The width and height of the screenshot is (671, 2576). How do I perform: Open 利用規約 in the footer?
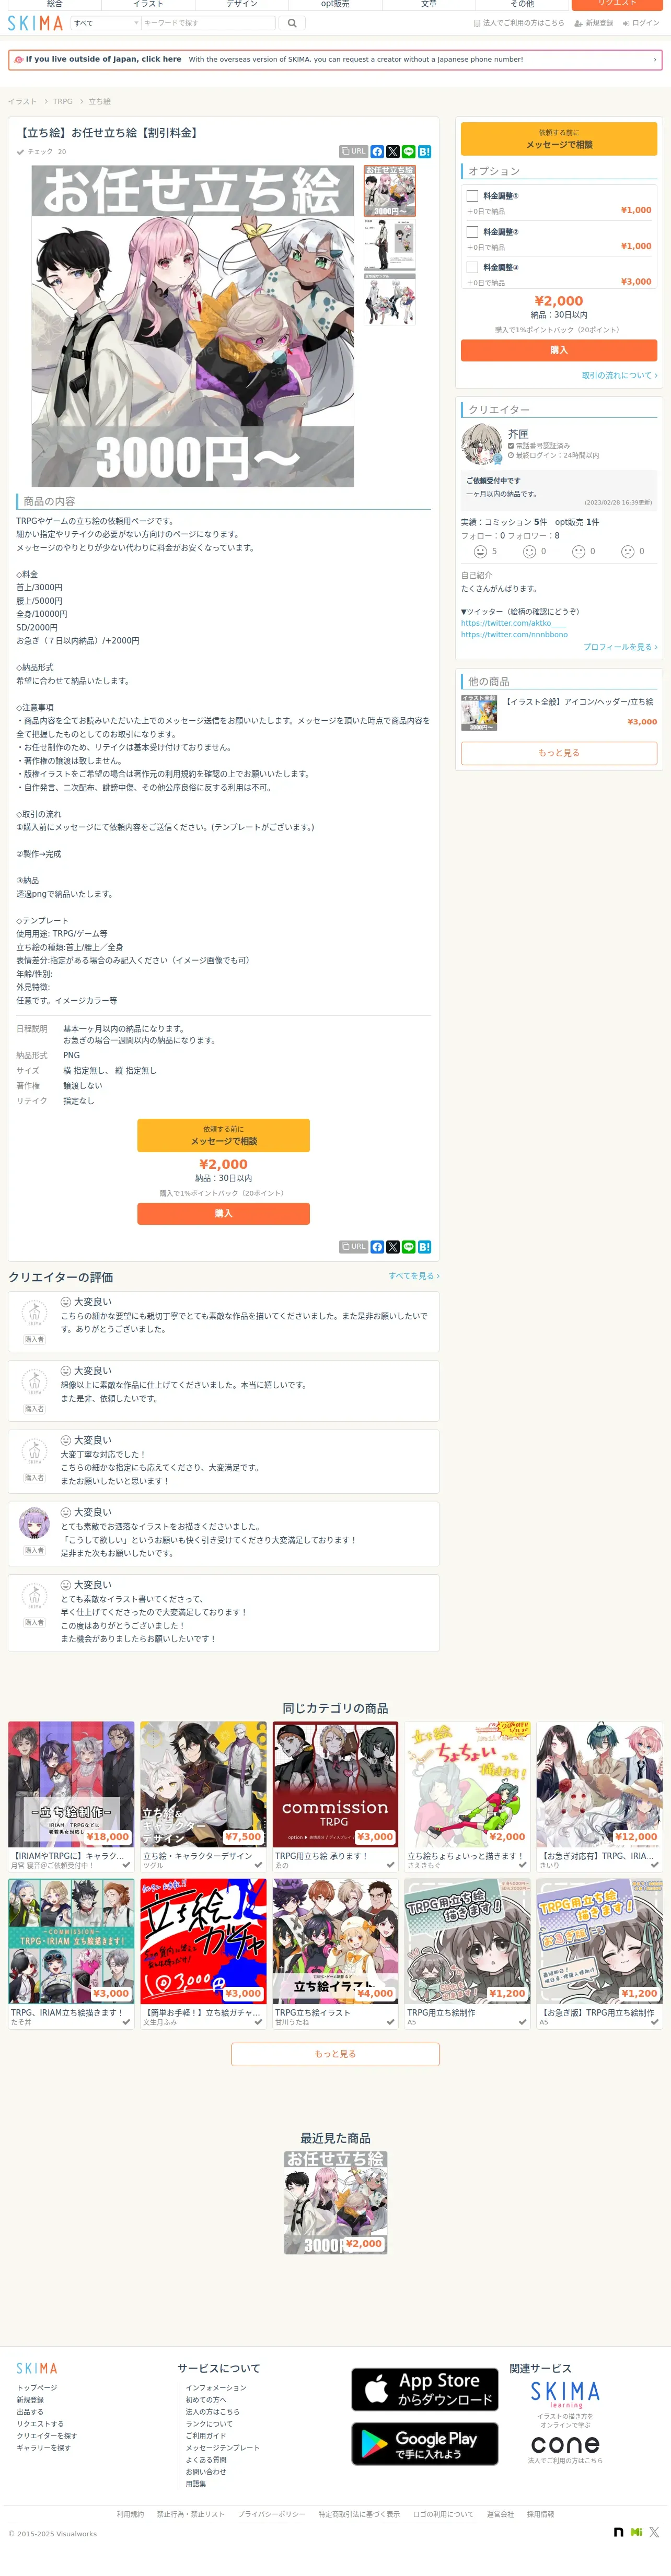(x=130, y=2514)
